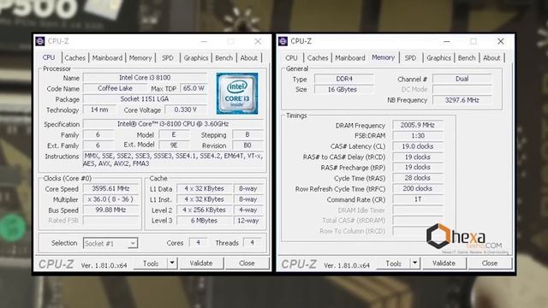Click the Threads count field
This screenshot has height=308, width=548.
[x=252, y=243]
